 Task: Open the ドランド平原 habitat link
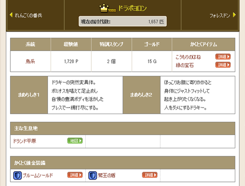click(24, 141)
